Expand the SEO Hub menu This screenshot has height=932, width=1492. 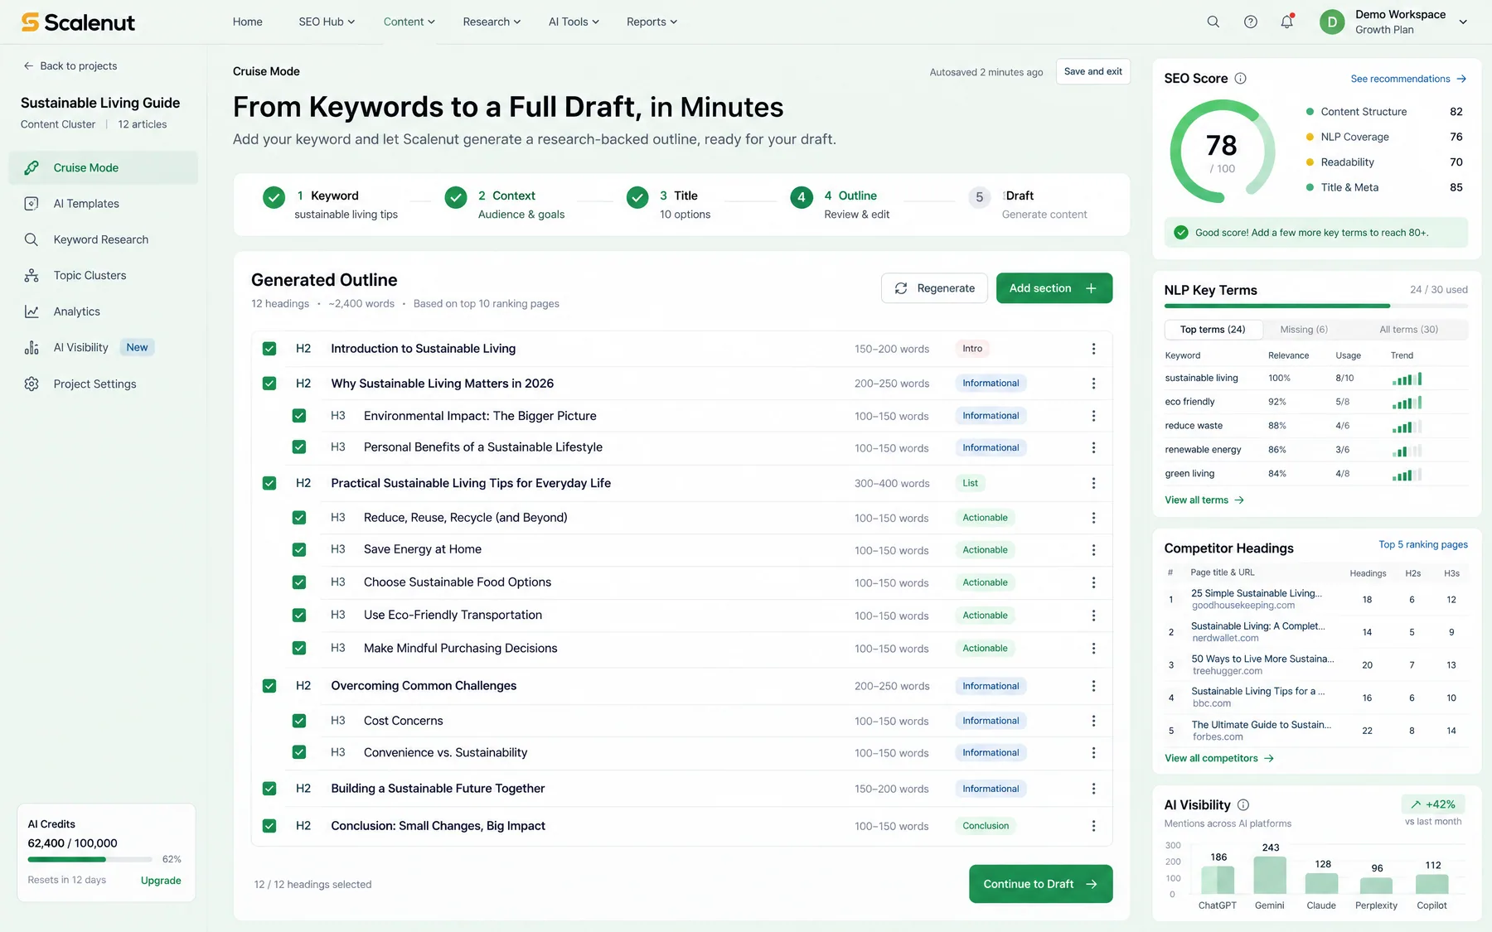point(327,22)
